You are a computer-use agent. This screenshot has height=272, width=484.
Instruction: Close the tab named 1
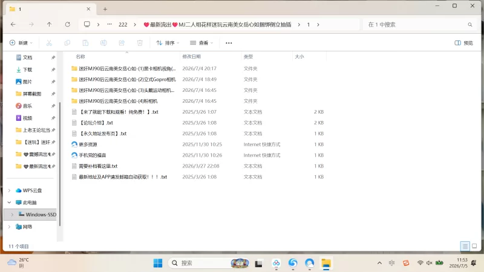[88, 9]
